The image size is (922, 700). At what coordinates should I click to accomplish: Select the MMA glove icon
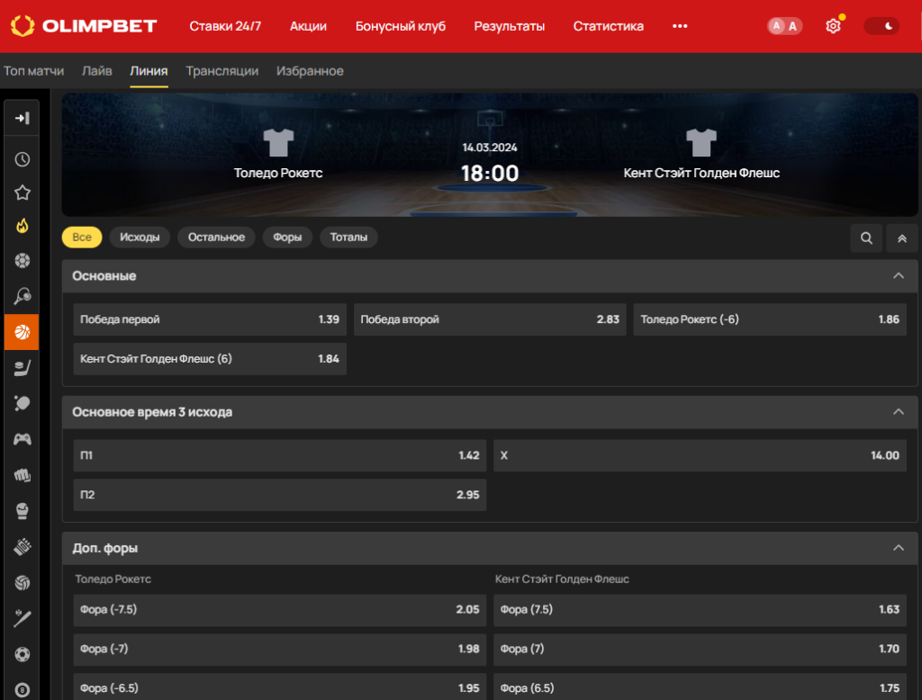pos(22,547)
